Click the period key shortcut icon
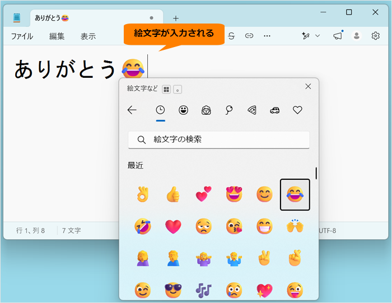 click(178, 89)
